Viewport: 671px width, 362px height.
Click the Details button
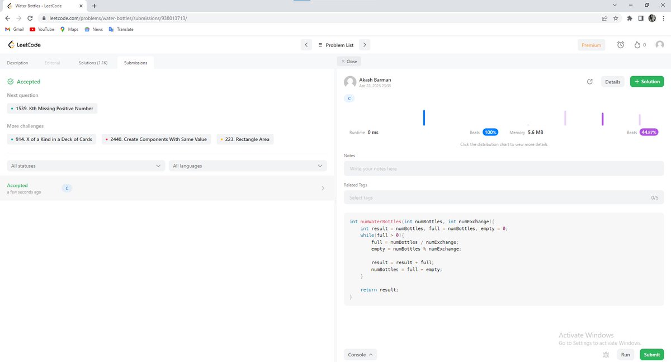click(x=612, y=82)
